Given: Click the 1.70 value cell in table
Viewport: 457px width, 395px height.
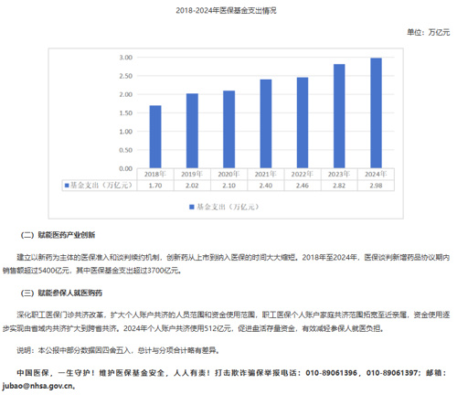Looking at the screenshot, I should [155, 186].
